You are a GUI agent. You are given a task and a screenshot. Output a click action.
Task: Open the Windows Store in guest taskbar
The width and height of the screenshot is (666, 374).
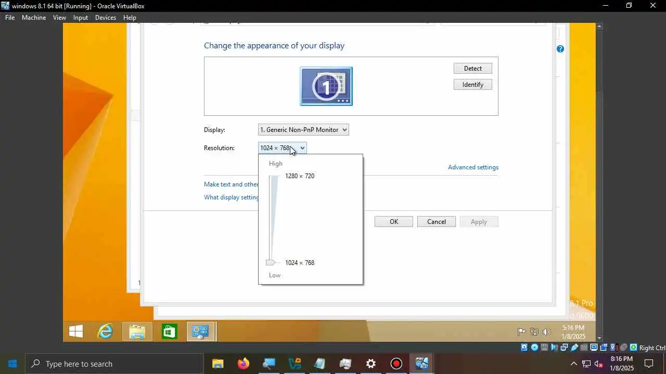169,331
